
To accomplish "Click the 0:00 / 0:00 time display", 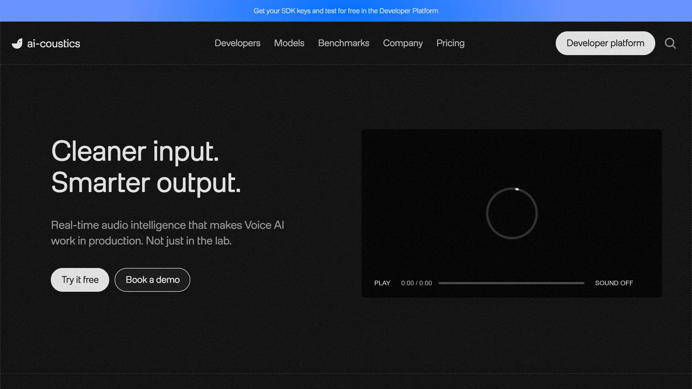I will coord(416,283).
